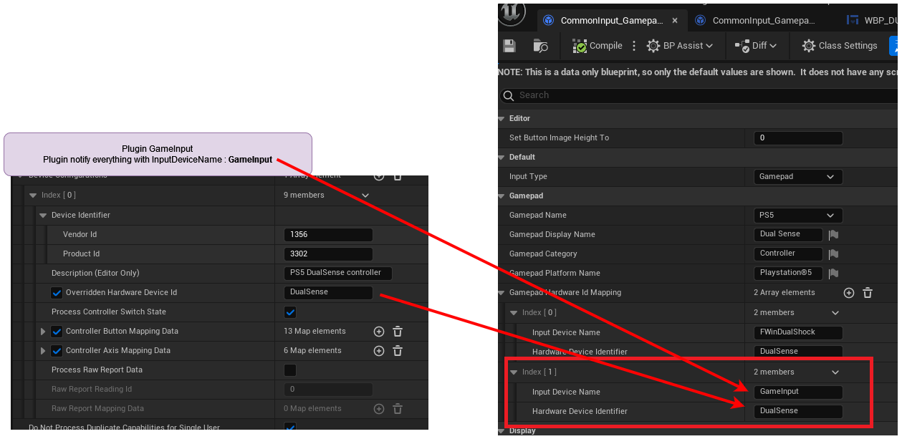The image size is (902, 439).
Task: Edit the Vendor Id 1356 field
Action: tap(328, 235)
